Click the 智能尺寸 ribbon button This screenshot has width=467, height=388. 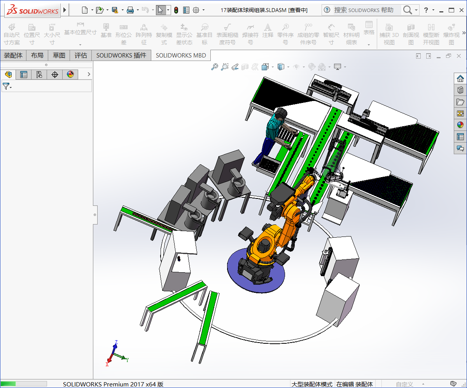[x=331, y=34]
